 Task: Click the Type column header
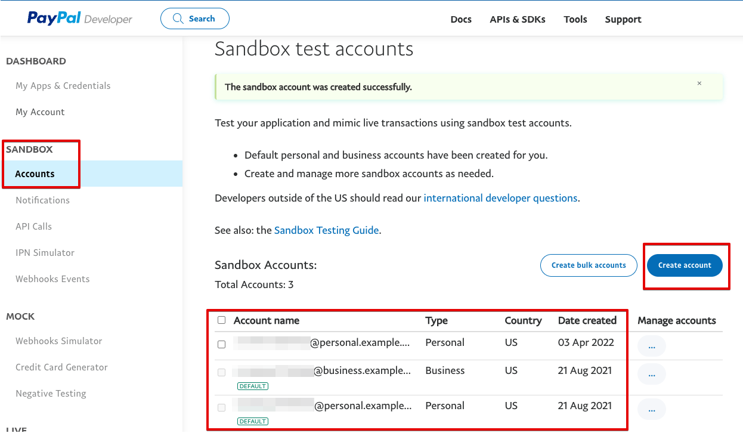tap(436, 320)
